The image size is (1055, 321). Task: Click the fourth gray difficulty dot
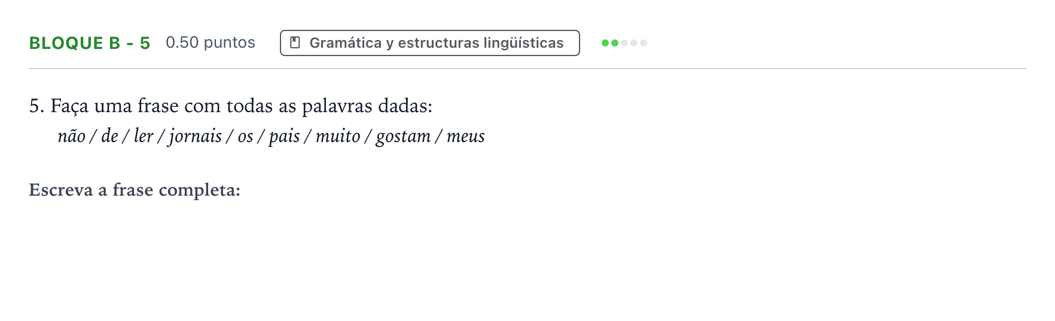tap(634, 43)
